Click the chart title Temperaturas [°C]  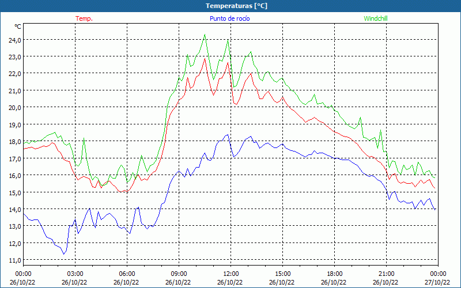[x=236, y=6]
